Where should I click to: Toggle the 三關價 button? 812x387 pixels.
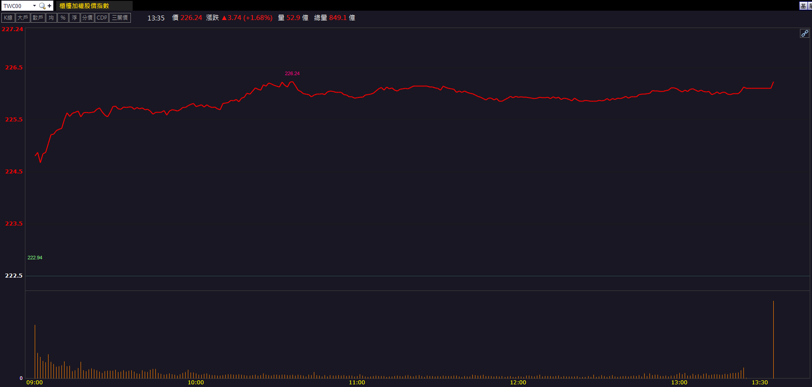pyautogui.click(x=120, y=18)
